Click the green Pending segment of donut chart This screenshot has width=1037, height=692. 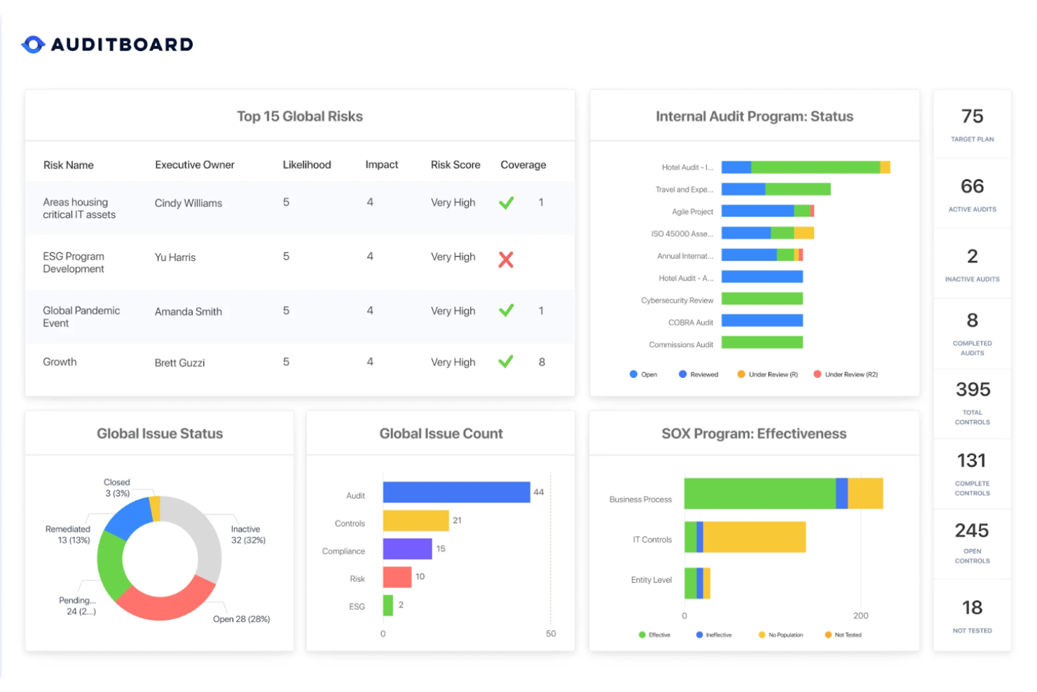click(x=111, y=565)
